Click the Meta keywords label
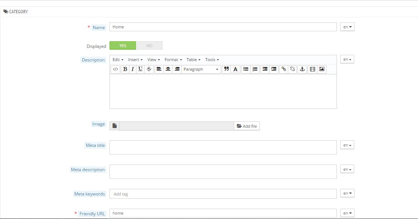Image resolution: width=418 pixels, height=219 pixels. (90, 194)
